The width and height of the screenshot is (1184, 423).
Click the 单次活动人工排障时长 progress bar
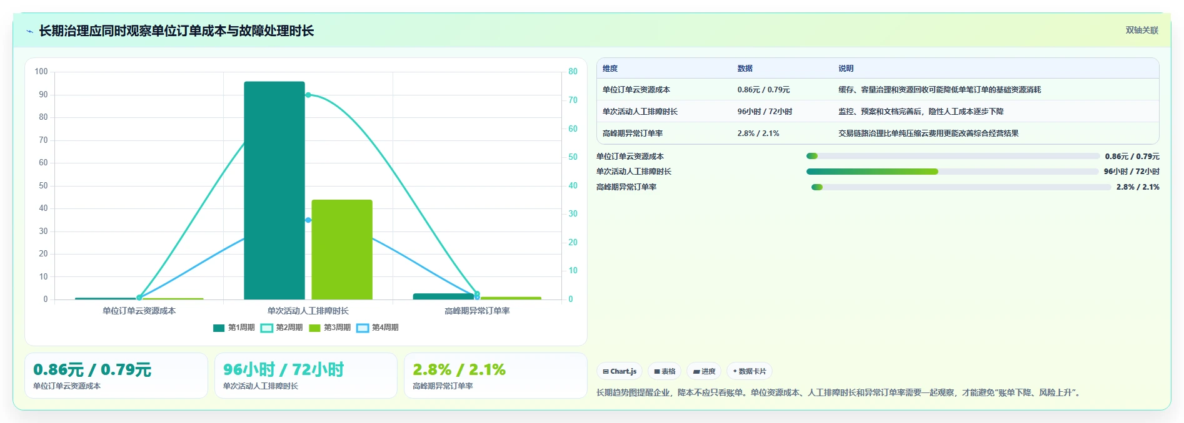tap(952, 172)
